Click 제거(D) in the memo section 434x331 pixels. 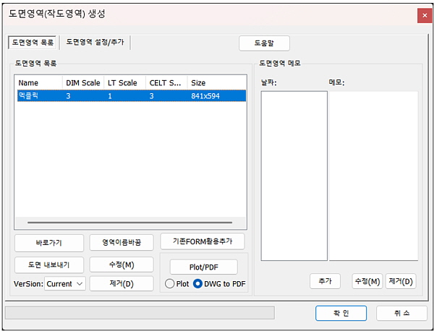(x=401, y=282)
